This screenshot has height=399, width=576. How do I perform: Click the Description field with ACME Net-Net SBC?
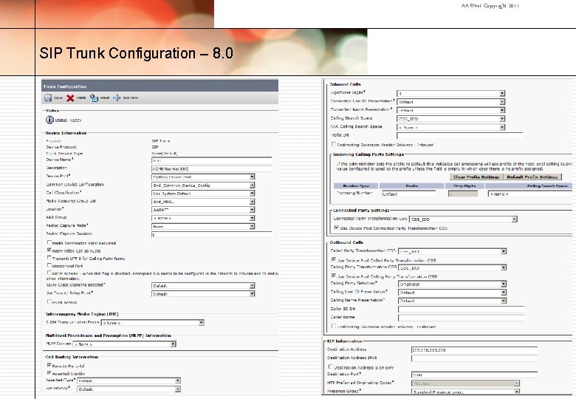click(x=212, y=168)
